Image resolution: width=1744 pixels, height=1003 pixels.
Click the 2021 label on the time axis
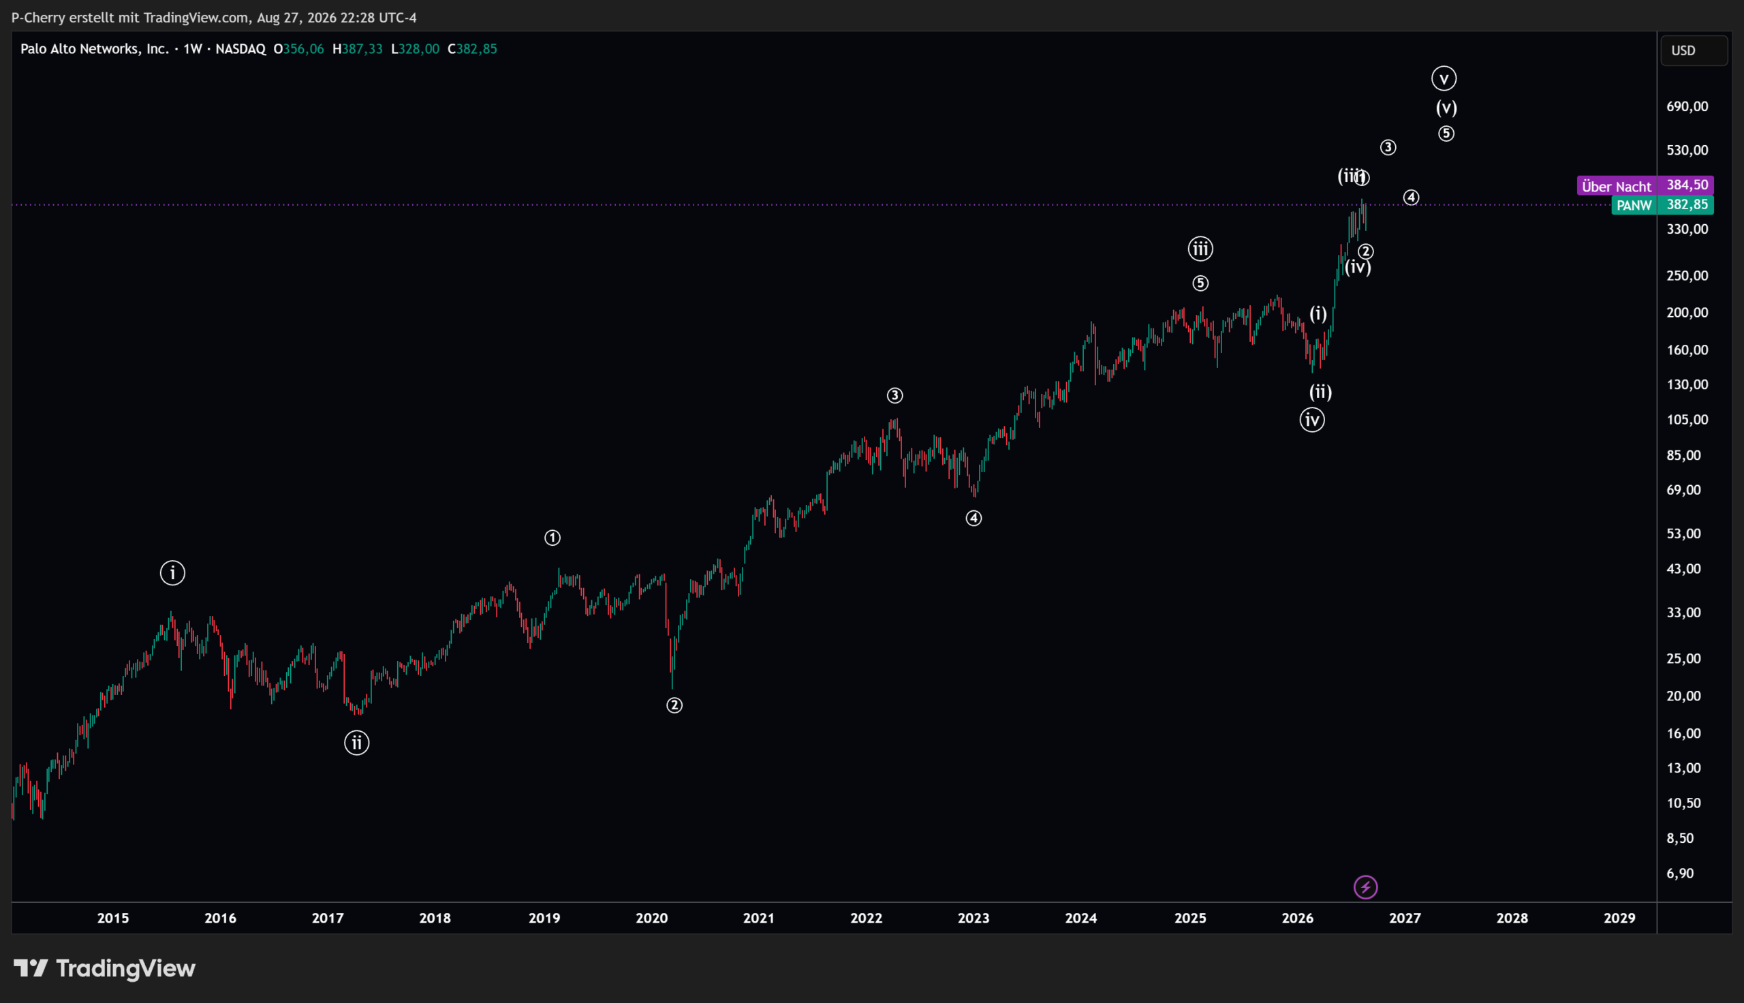(759, 919)
